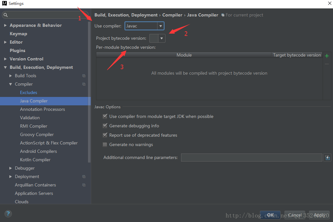Image resolution: width=333 pixels, height=222 pixels.
Task: Click the magnifier icon in the search field
Action: tap(5, 15)
